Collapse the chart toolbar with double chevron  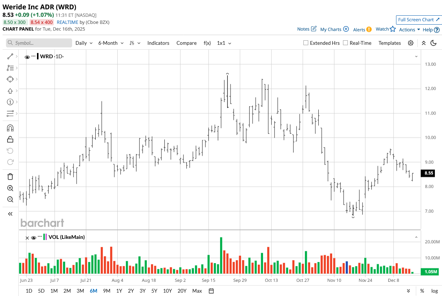tap(423, 43)
